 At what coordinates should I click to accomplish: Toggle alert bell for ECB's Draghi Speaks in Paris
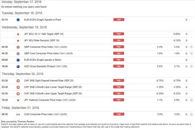(x=186, y=20)
